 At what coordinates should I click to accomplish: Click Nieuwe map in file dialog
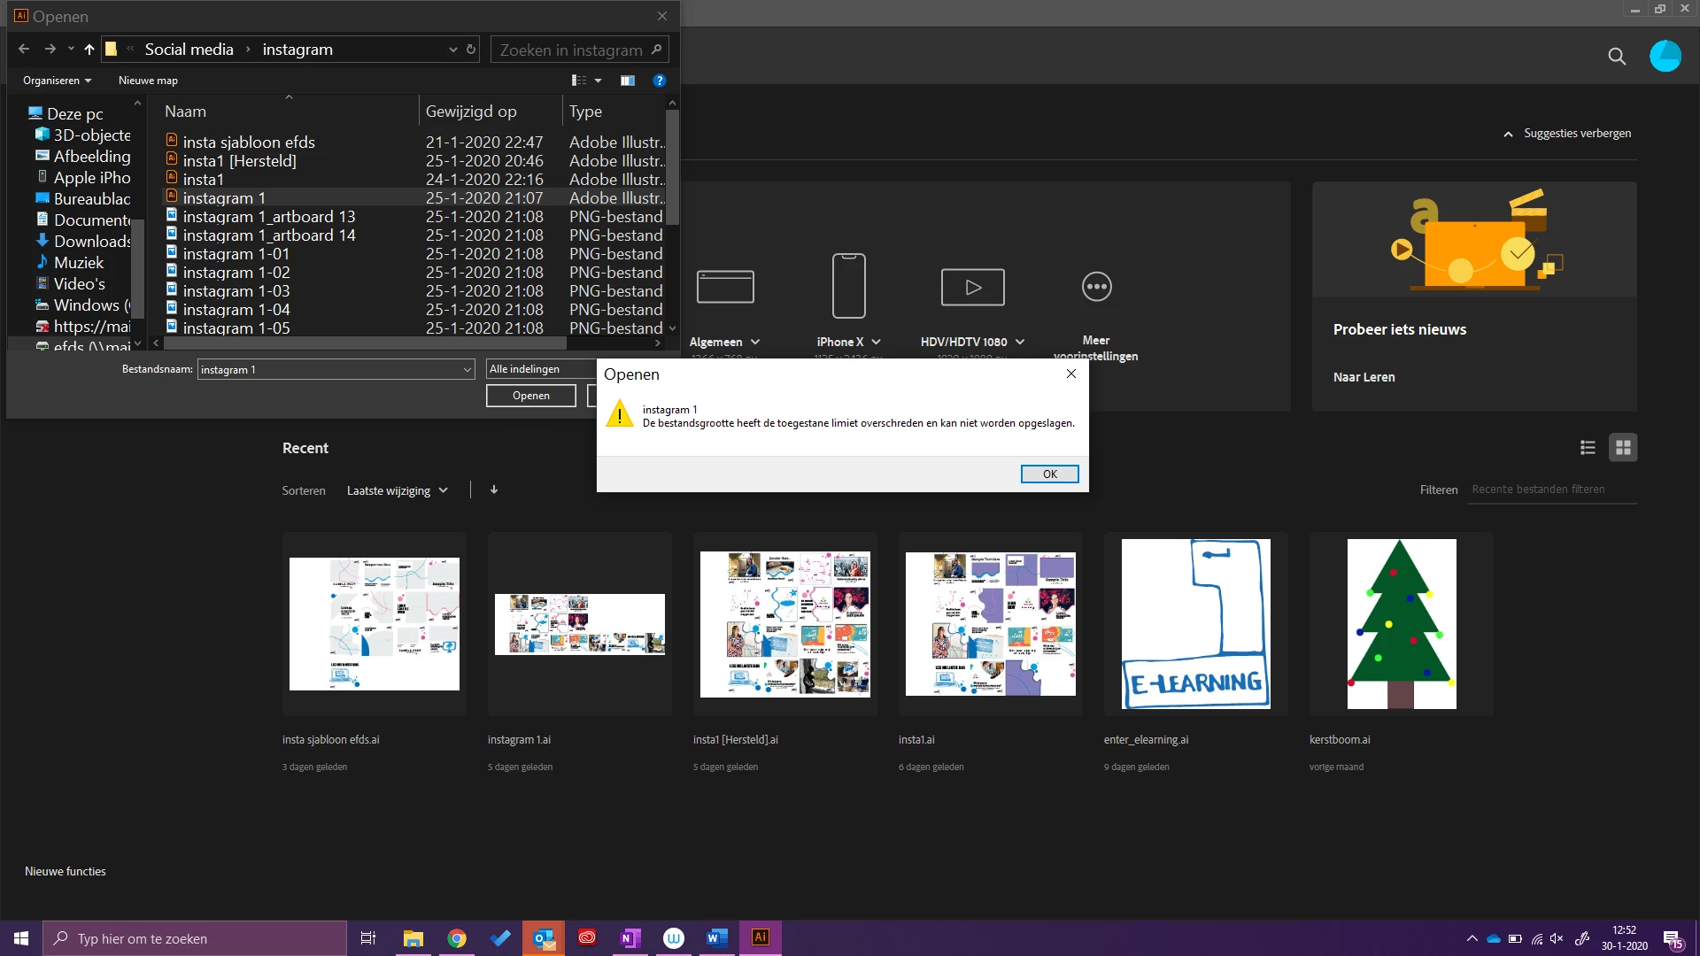pyautogui.click(x=148, y=81)
